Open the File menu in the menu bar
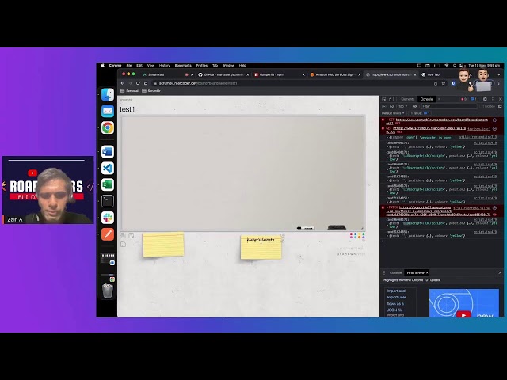The height and width of the screenshot is (380, 507). [128, 66]
